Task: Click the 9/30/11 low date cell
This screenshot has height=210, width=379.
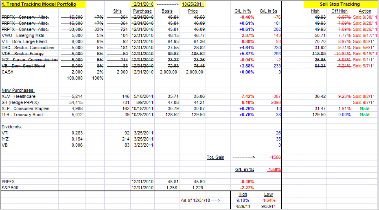Action: point(268,207)
